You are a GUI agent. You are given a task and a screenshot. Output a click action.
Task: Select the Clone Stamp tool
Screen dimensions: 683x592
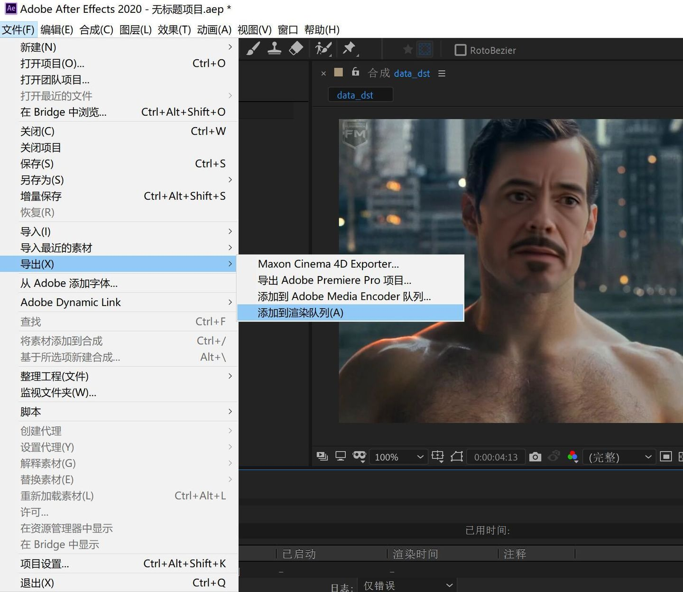coord(274,48)
